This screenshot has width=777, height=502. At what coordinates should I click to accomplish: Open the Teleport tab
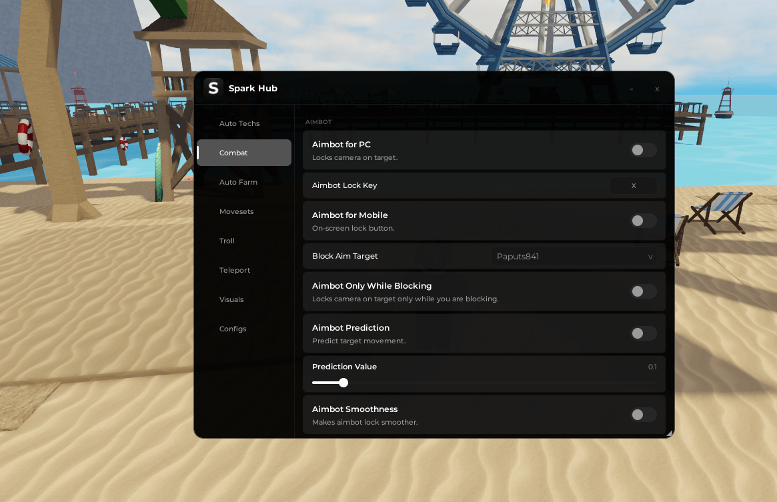click(x=244, y=270)
